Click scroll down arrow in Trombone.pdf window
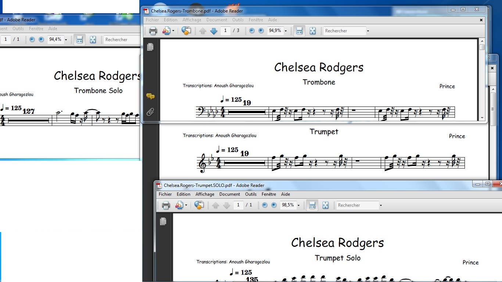This screenshot has width=502, height=282. tap(482, 117)
